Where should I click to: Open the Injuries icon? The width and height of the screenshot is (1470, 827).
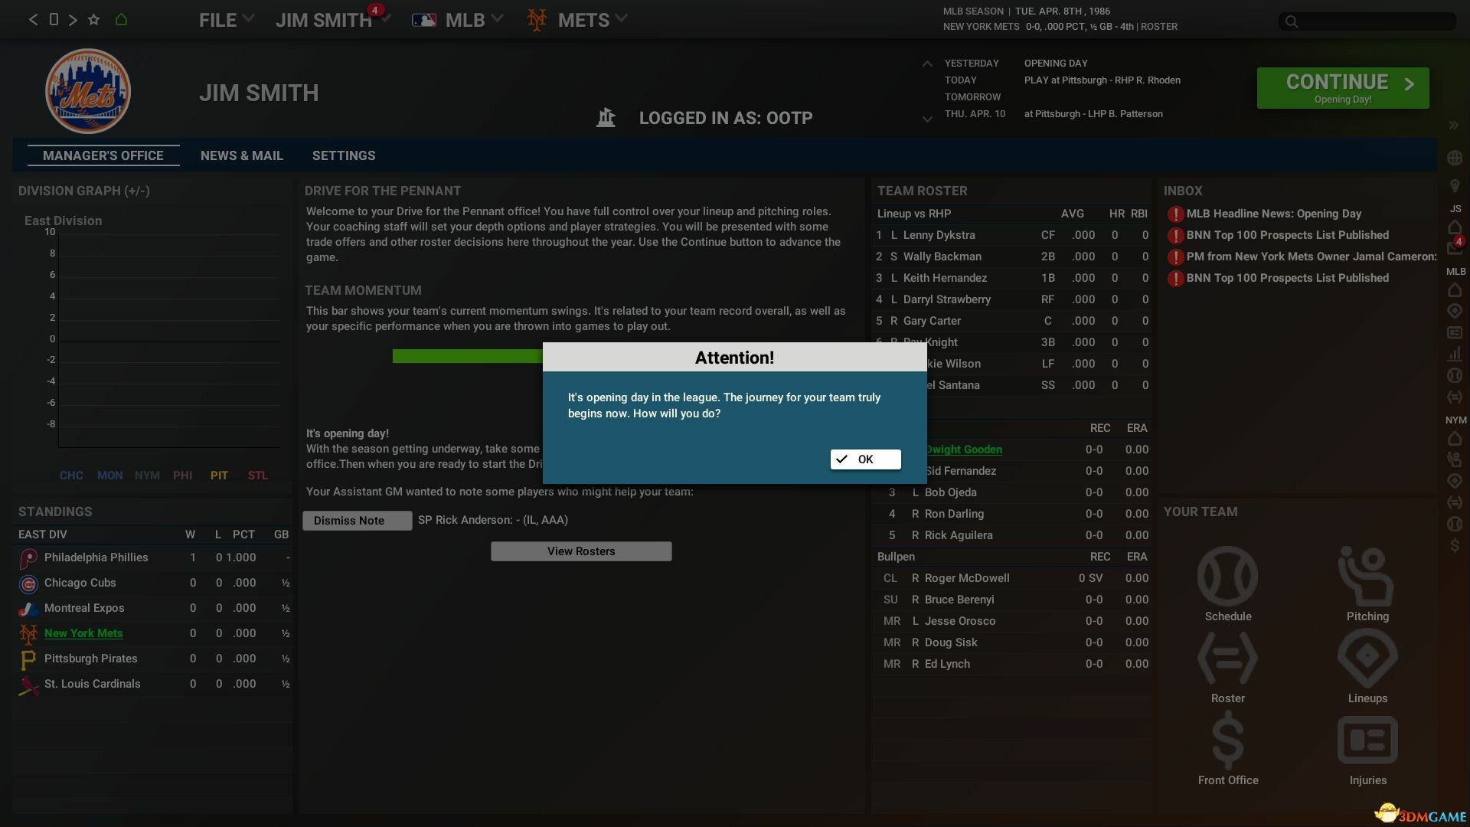[1367, 740]
